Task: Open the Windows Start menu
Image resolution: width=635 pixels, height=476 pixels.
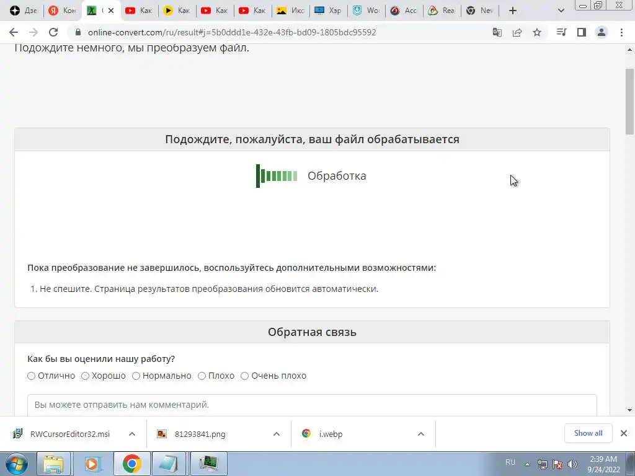Action: pos(17,464)
